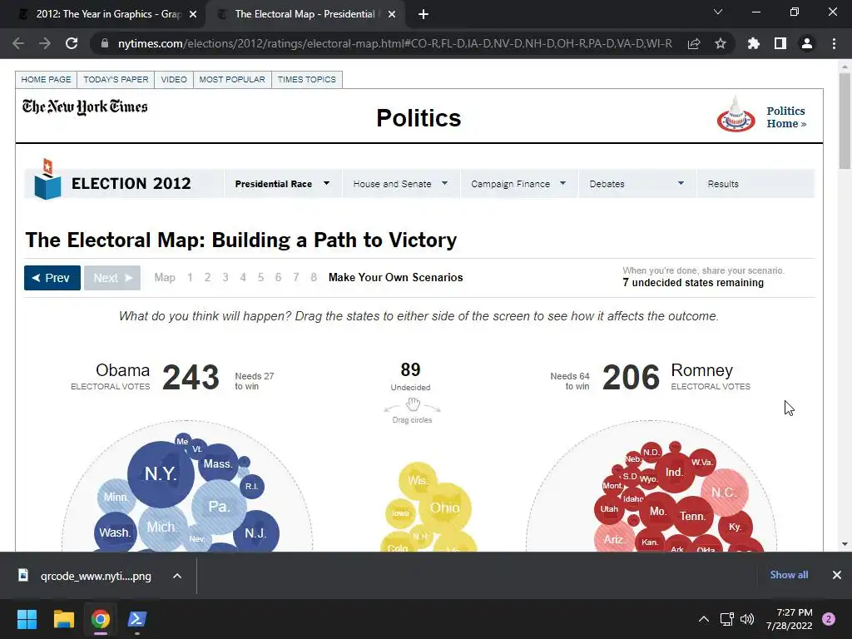The width and height of the screenshot is (852, 639).
Task: Click the browser forward arrow
Action: pos(45,43)
